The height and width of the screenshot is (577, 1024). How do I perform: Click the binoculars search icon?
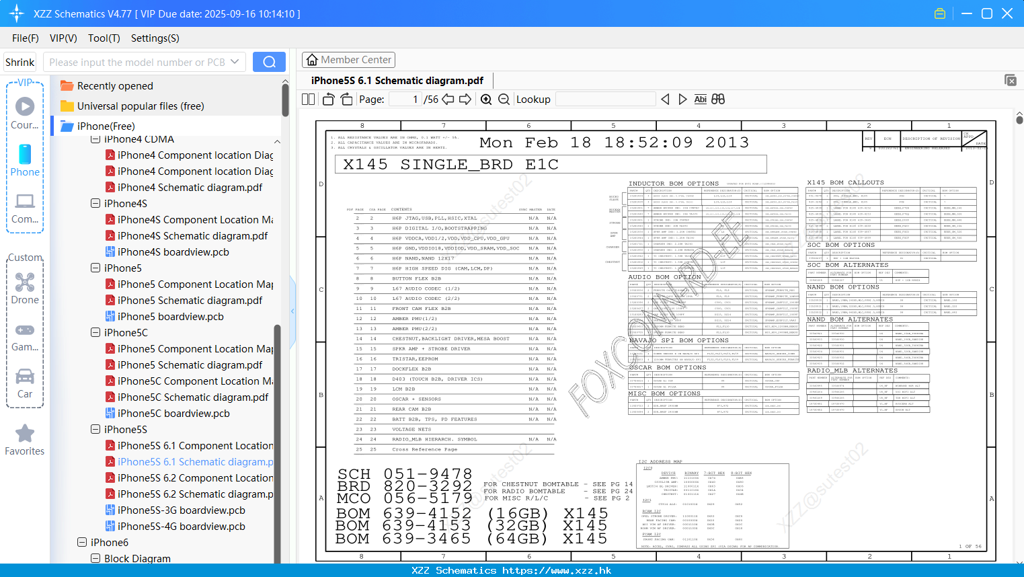pyautogui.click(x=718, y=100)
